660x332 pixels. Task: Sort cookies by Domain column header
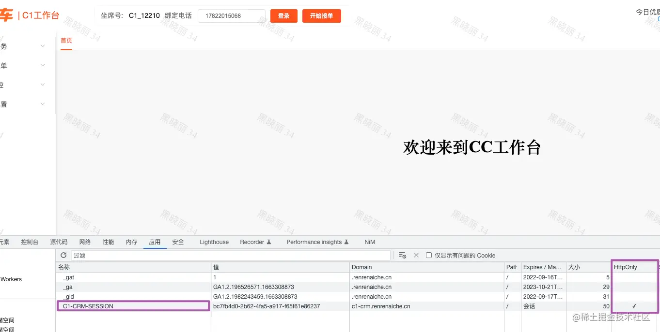coord(427,267)
